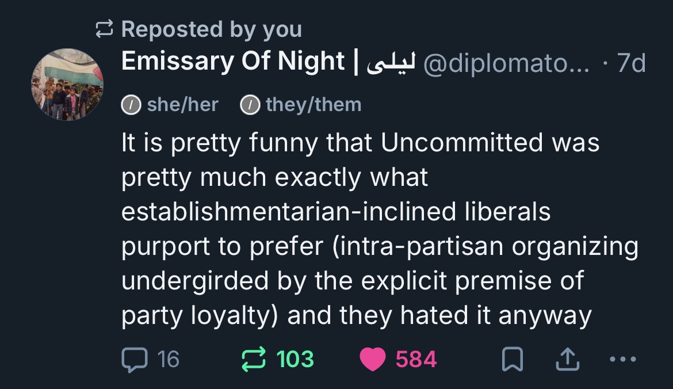Open the poster's profile avatar
This screenshot has height=389, width=673.
[x=67, y=85]
